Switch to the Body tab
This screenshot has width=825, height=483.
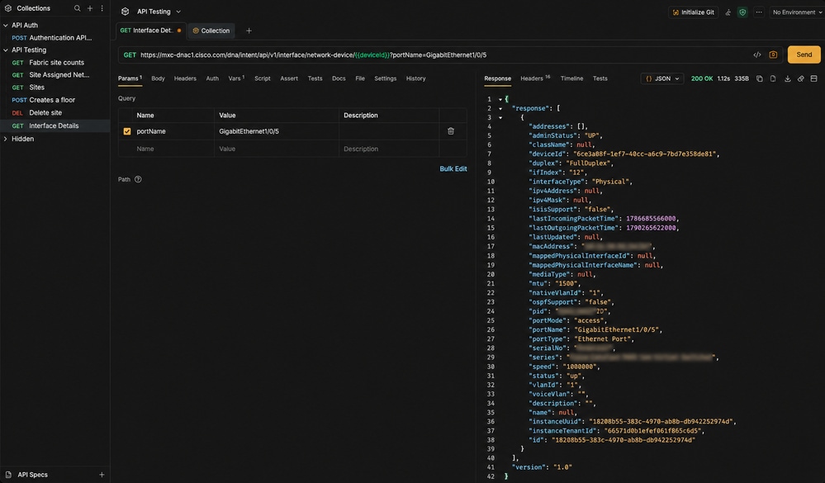point(158,78)
